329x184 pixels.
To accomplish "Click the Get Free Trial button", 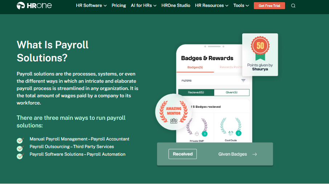I will click(x=269, y=6).
